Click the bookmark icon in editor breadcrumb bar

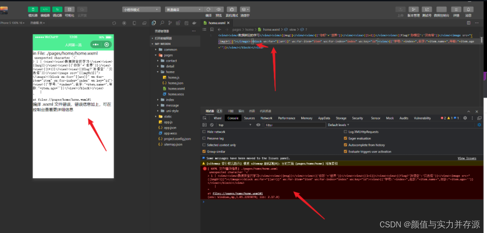[x=212, y=29]
